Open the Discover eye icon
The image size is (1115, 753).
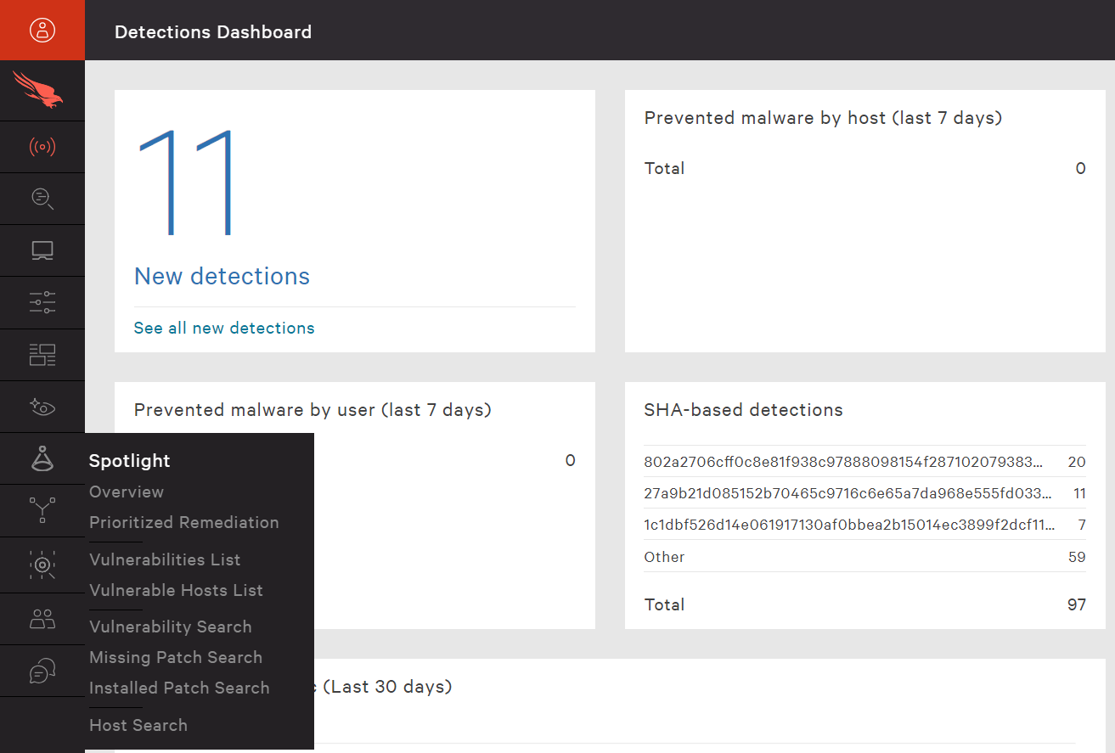pyautogui.click(x=42, y=407)
